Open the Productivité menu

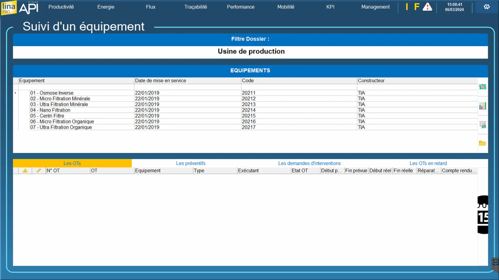pyautogui.click(x=61, y=7)
